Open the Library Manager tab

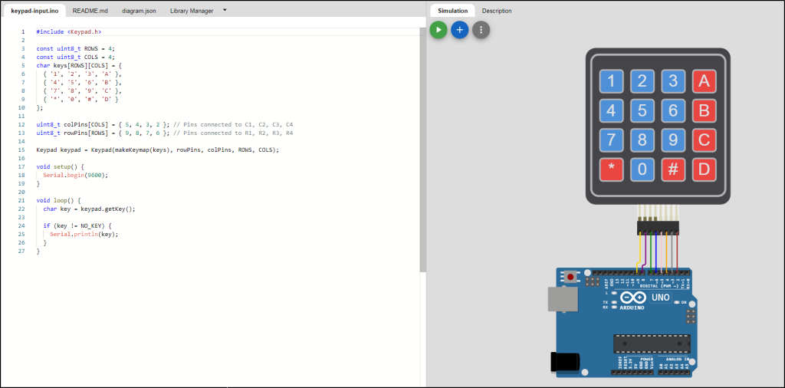192,11
